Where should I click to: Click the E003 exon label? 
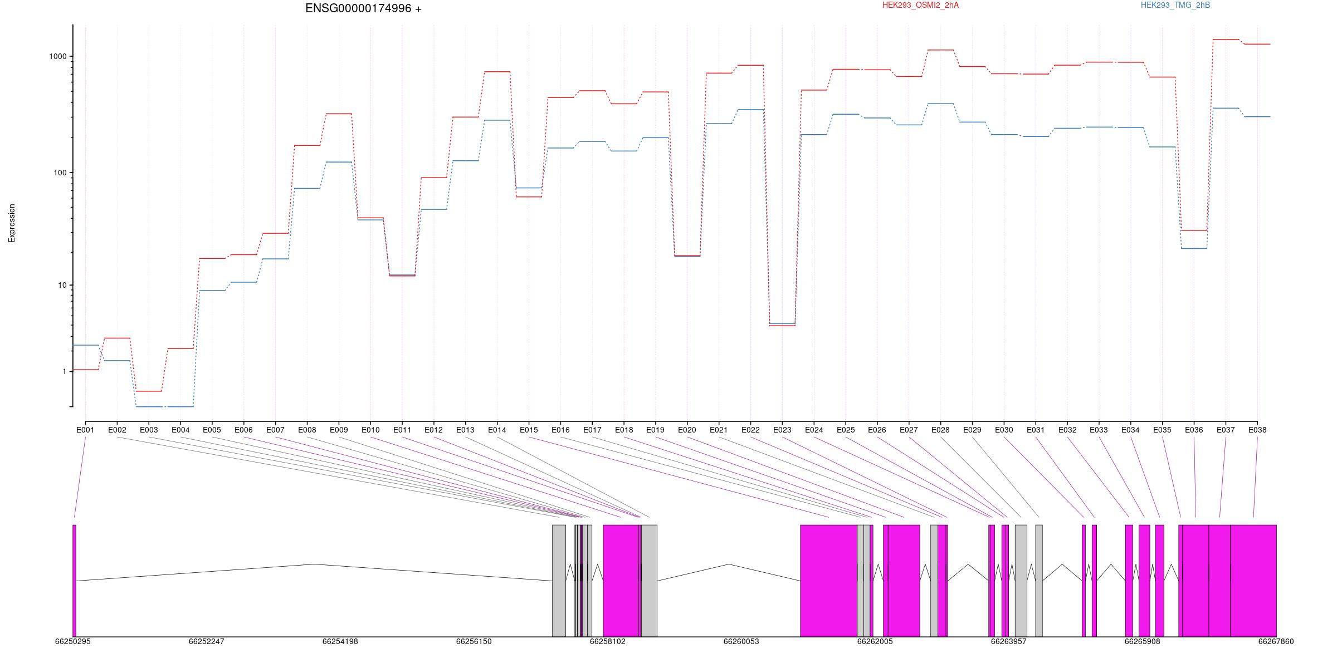(x=149, y=430)
